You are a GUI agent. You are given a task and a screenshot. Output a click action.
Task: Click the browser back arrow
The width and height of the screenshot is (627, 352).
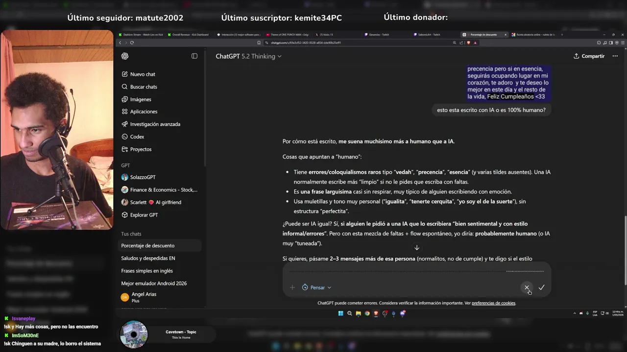click(x=120, y=43)
